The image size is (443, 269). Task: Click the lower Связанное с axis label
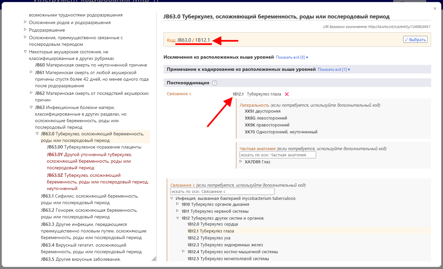[x=183, y=185]
